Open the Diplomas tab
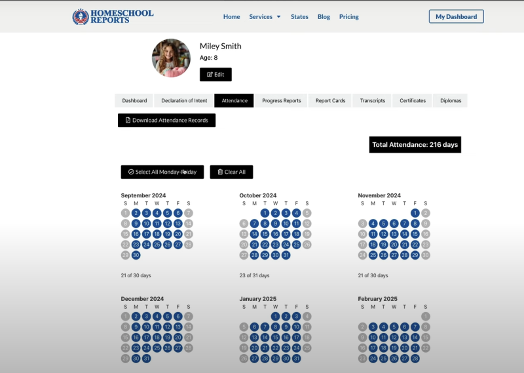Screen dimensions: 524x373 (451, 101)
